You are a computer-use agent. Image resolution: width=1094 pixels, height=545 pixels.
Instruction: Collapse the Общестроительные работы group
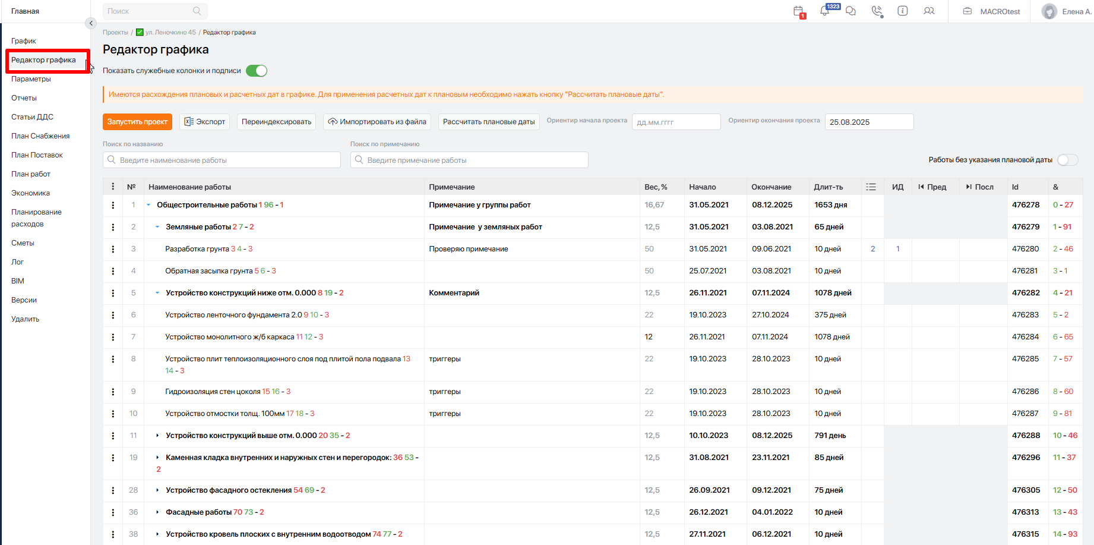click(148, 205)
